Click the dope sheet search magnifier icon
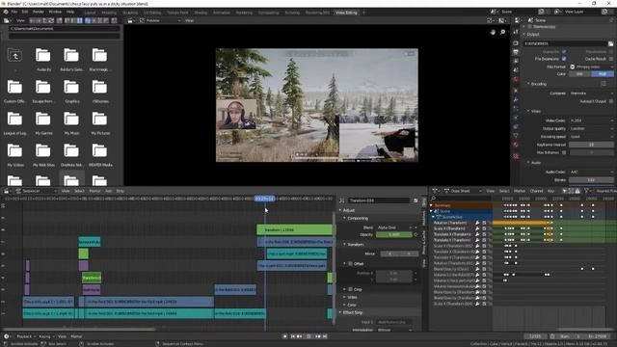617x347 pixels. tap(433, 199)
